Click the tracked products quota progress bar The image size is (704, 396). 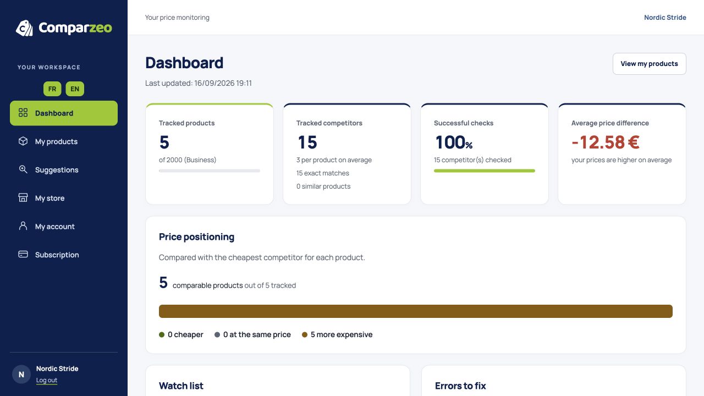coord(210,171)
